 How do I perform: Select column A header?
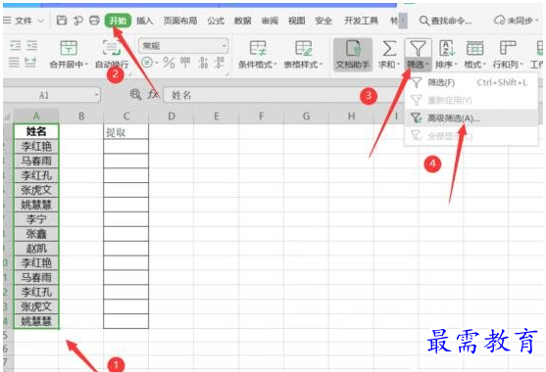pos(36,116)
